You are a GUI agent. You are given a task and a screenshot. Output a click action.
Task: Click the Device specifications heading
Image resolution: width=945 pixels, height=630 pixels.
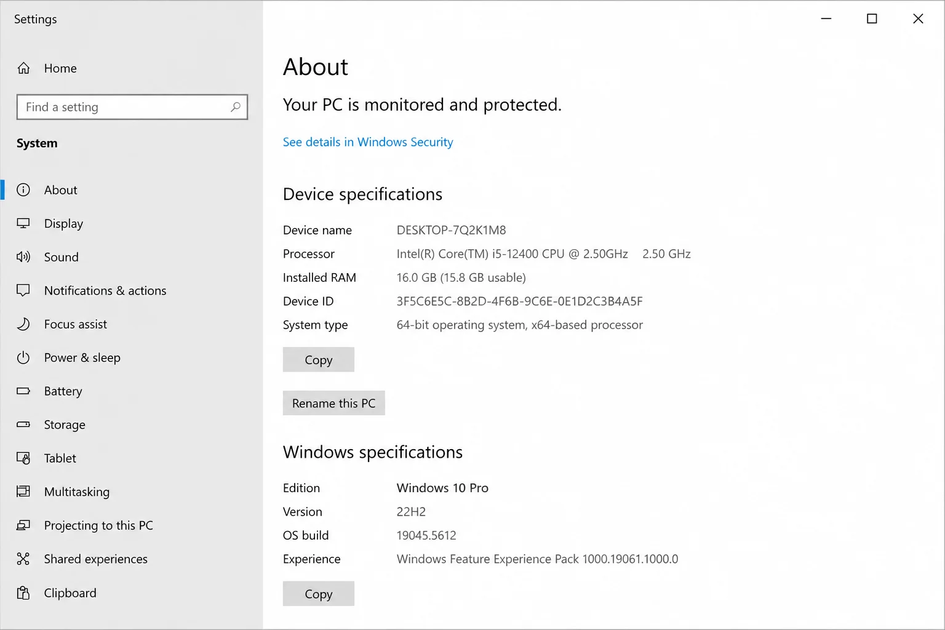pos(363,194)
